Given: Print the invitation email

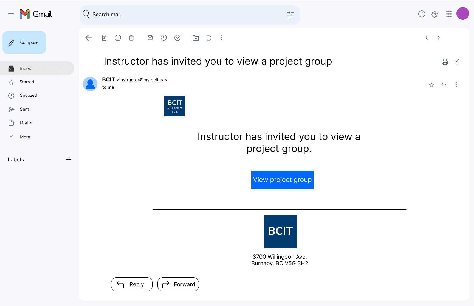Looking at the screenshot, I should tap(445, 62).
